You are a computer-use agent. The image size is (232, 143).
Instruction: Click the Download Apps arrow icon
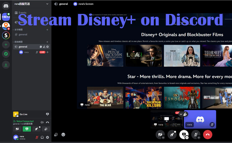click(x=6, y=65)
